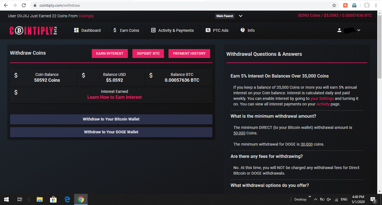Click the DEPOSIT BTC button
Screen dimensions: 382x205
point(148,54)
